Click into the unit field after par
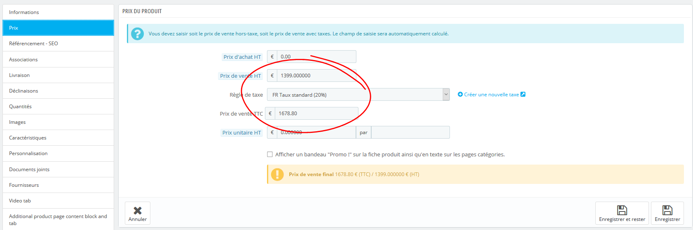This screenshot has width=693, height=230. coord(410,132)
